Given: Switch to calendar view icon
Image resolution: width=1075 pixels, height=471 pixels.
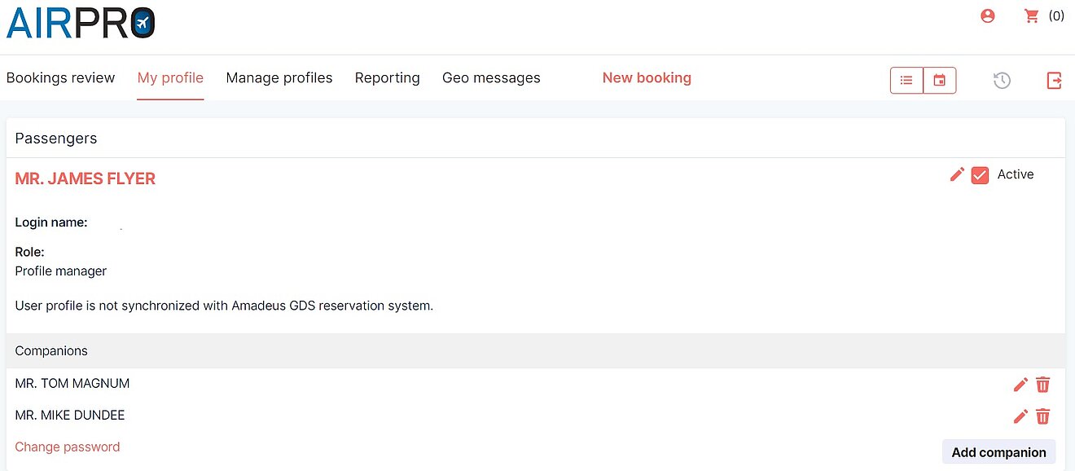Looking at the screenshot, I should coord(940,80).
